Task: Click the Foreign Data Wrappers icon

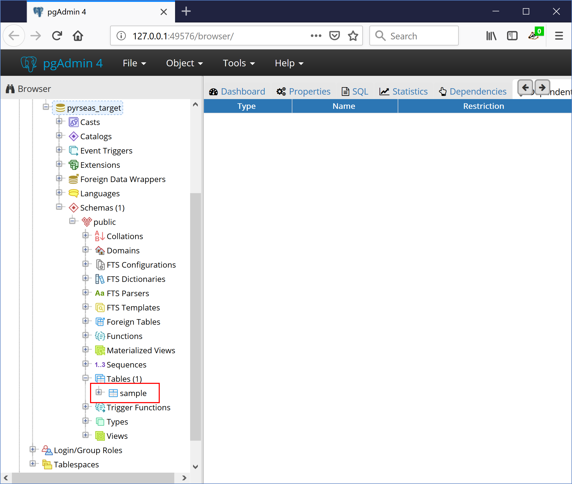Action: [73, 179]
